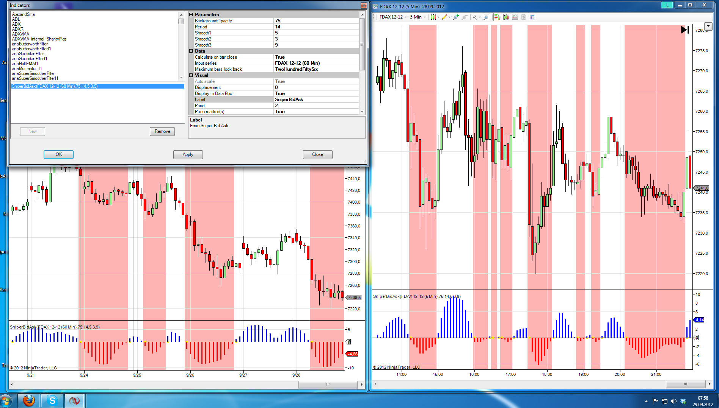Open the FDAX 12-12 instrument dropdown
This screenshot has height=408, width=719.
[393, 17]
